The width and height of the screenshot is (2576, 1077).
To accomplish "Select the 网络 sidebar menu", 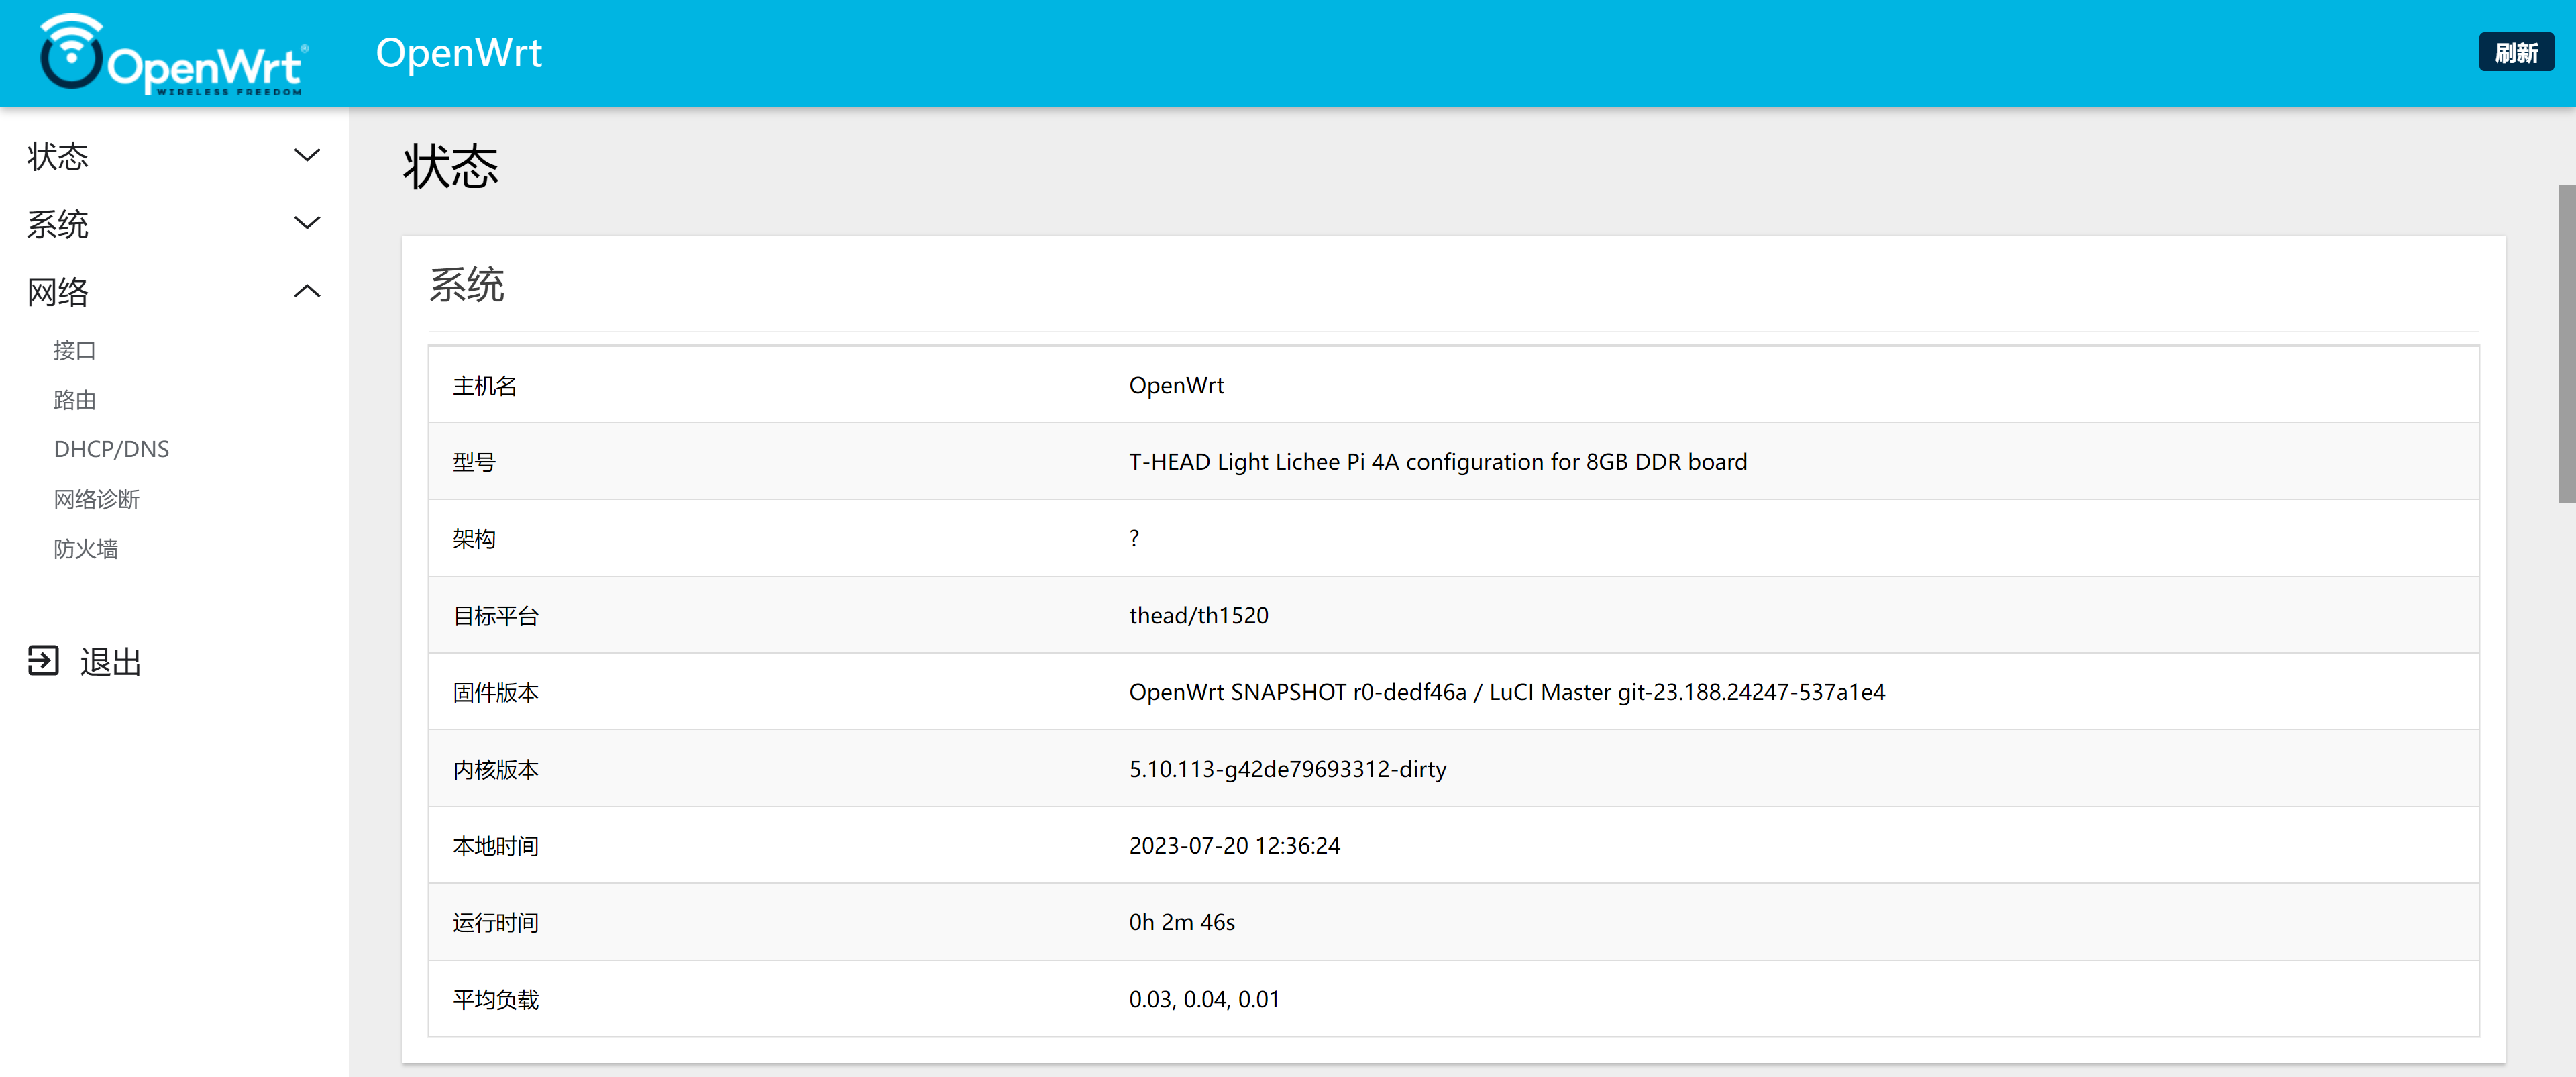I will [x=58, y=292].
